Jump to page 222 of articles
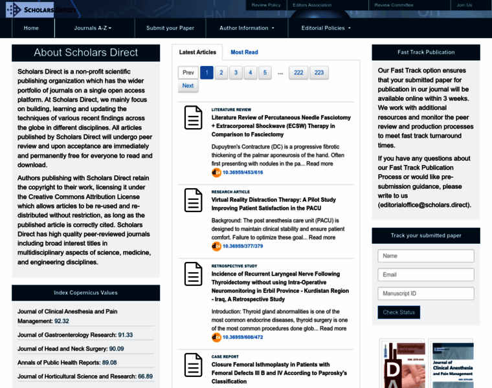This screenshot has width=492, height=388. click(x=298, y=72)
